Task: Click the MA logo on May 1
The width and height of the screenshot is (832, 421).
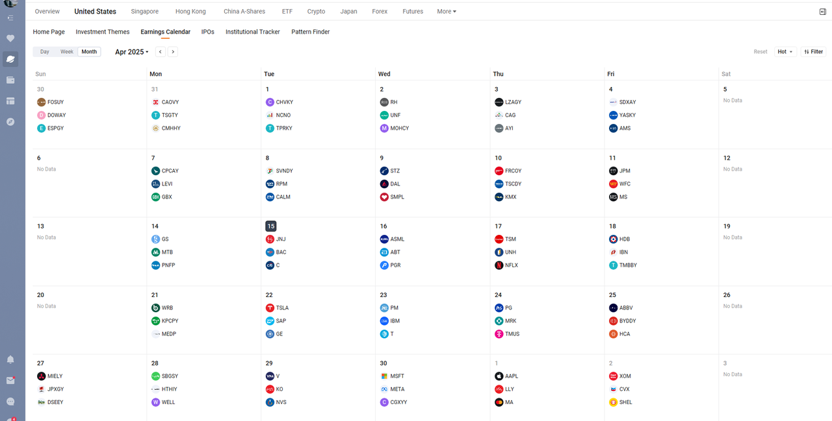Action: (499, 402)
